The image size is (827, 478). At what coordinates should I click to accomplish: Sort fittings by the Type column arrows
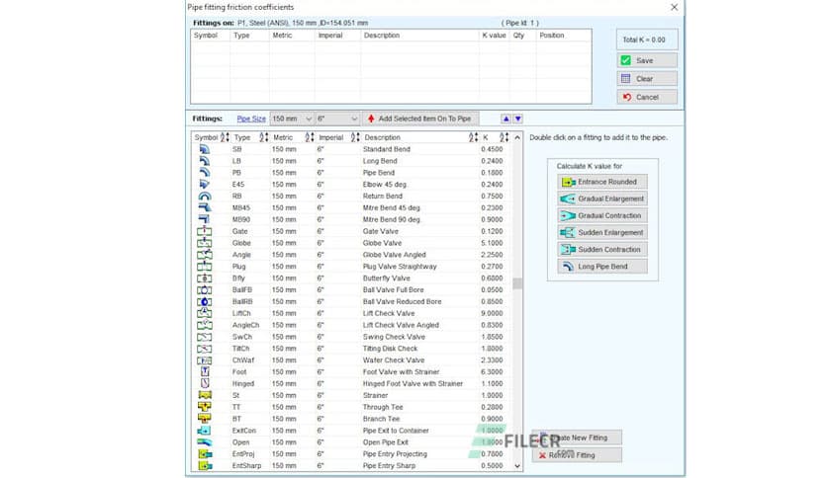coord(263,137)
